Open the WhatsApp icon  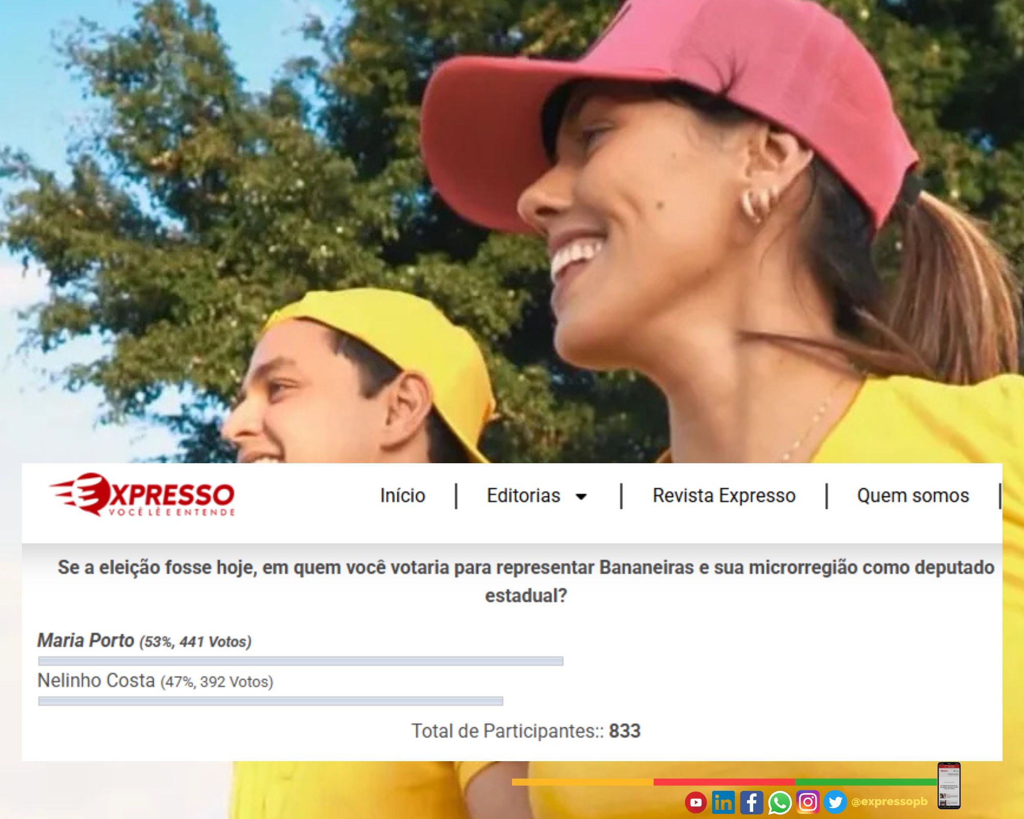tap(779, 802)
